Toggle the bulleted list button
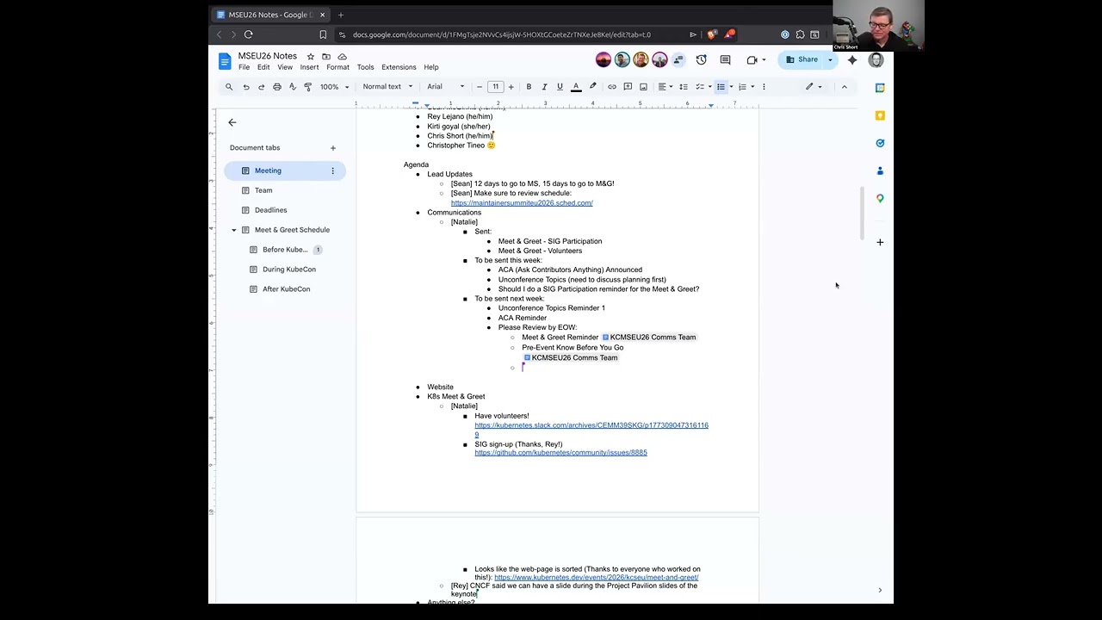The width and height of the screenshot is (1102, 620). coord(721,87)
